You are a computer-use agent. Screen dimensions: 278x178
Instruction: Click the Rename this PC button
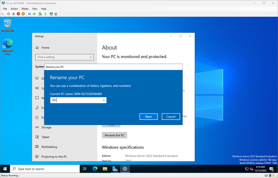point(115,135)
